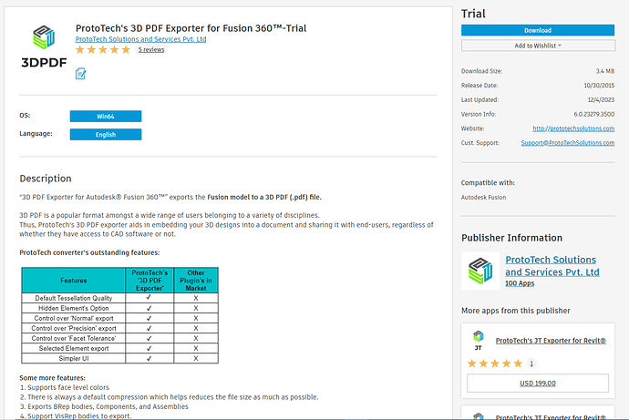The width and height of the screenshot is (629, 420).
Task: Click the USD 199.00 price button
Action: click(x=538, y=384)
